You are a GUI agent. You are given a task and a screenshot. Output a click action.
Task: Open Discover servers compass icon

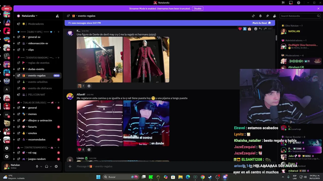point(7,156)
